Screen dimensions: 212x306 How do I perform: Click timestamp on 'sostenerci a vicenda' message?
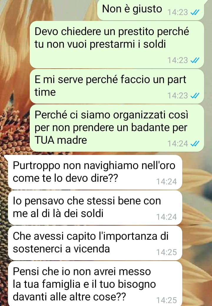click(167, 252)
